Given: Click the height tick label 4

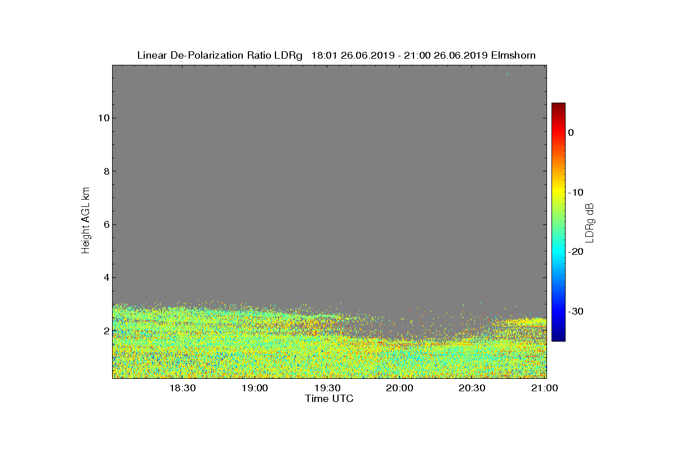Looking at the screenshot, I should (105, 277).
